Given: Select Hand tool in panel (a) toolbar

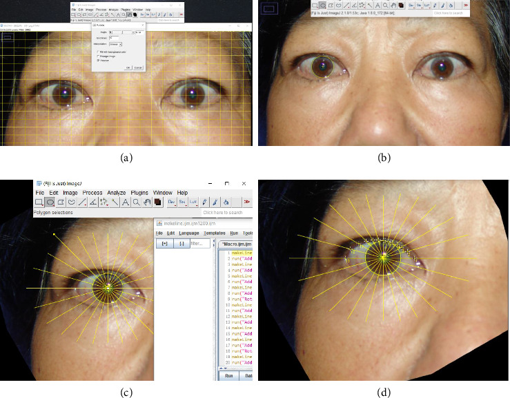Looking at the screenshot, I should click(x=130, y=14).
